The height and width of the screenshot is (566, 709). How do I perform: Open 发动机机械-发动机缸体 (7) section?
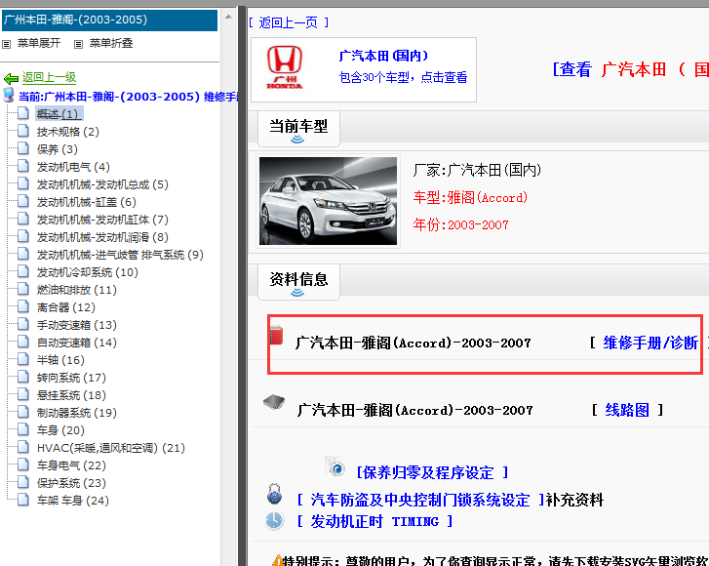click(x=102, y=220)
